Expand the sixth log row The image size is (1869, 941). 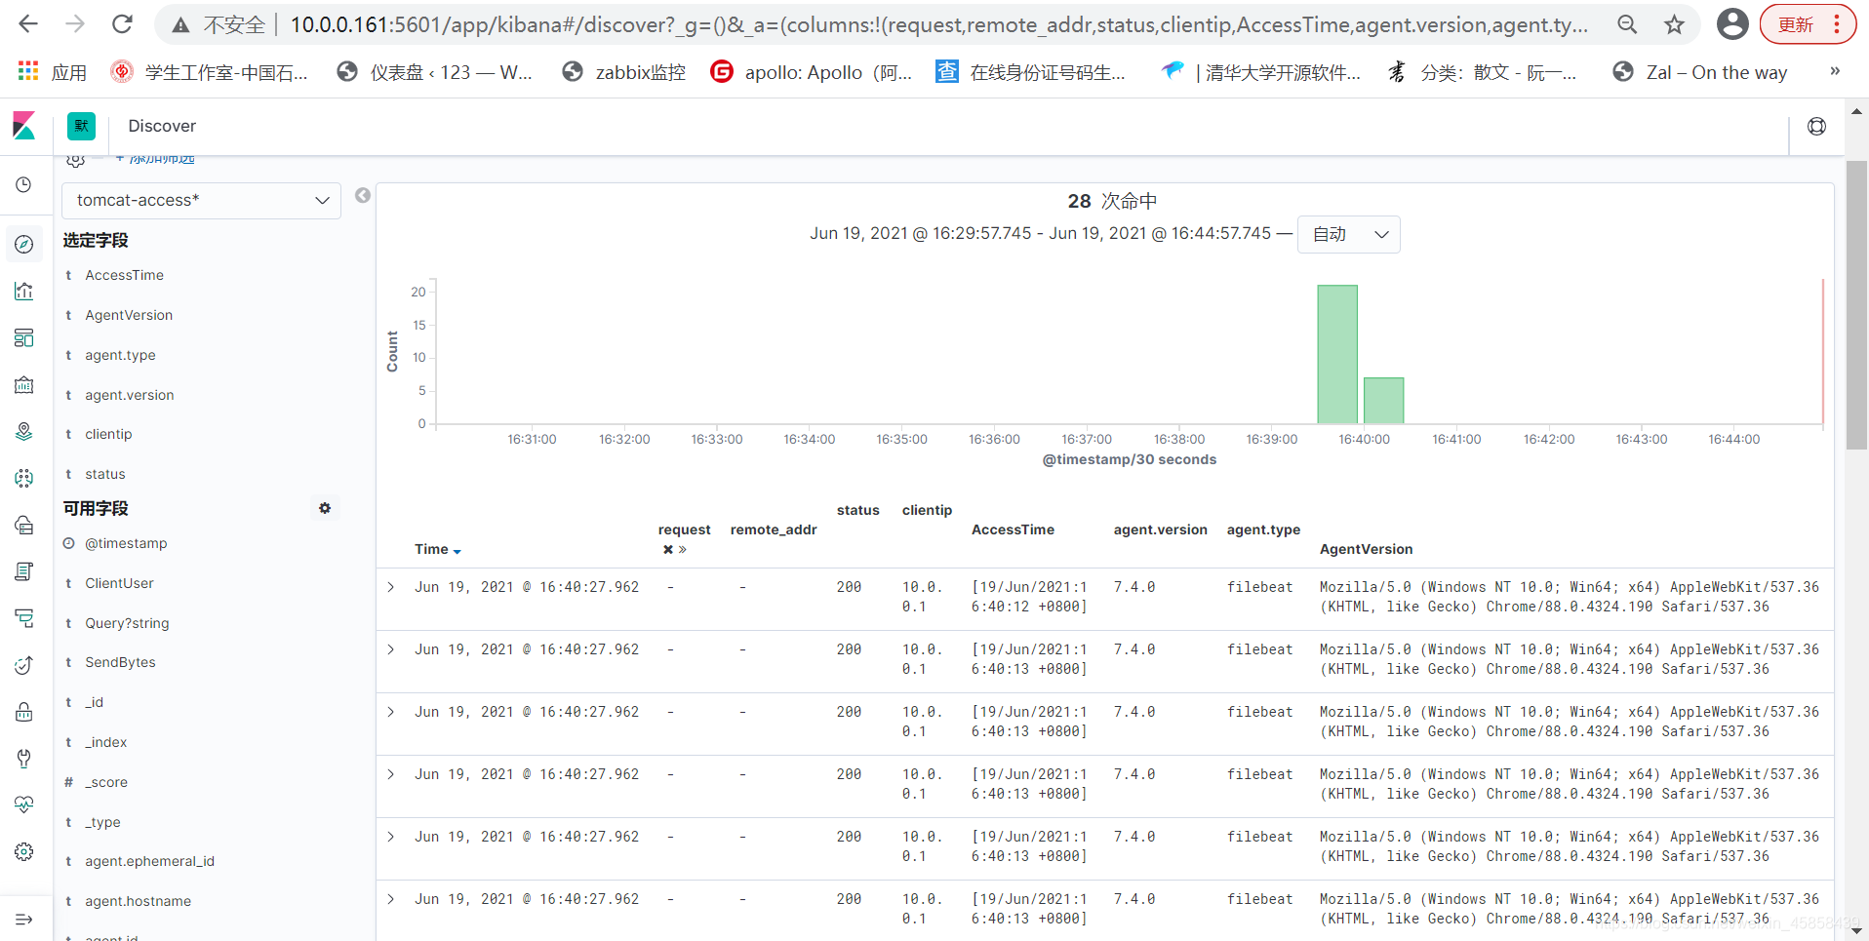click(391, 899)
